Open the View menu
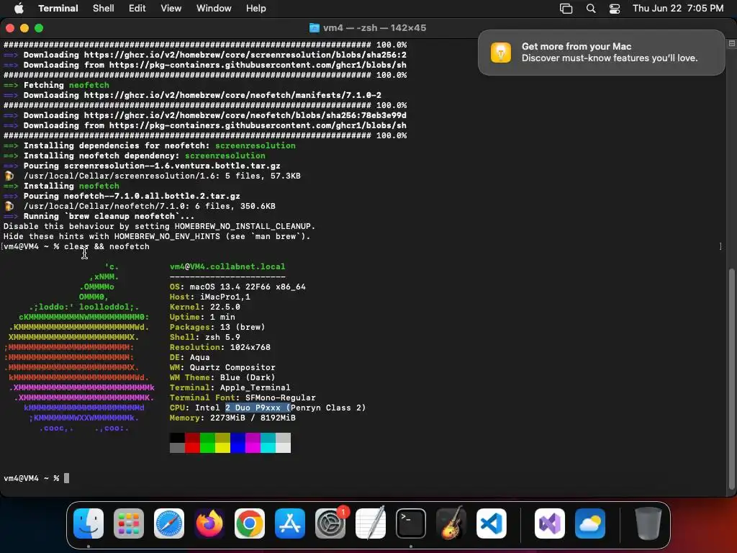737x553 pixels. [171, 8]
